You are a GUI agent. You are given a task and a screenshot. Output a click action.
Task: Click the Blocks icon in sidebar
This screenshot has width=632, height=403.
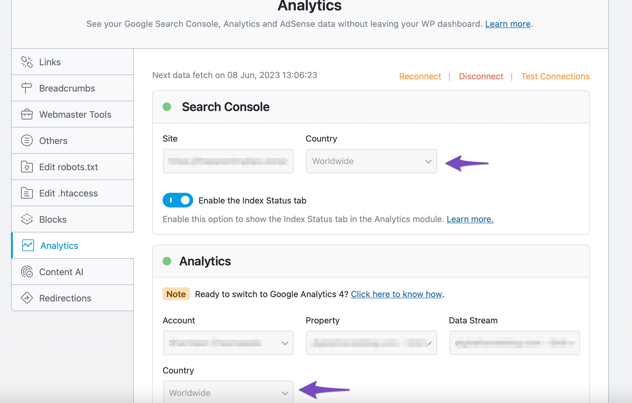click(27, 219)
